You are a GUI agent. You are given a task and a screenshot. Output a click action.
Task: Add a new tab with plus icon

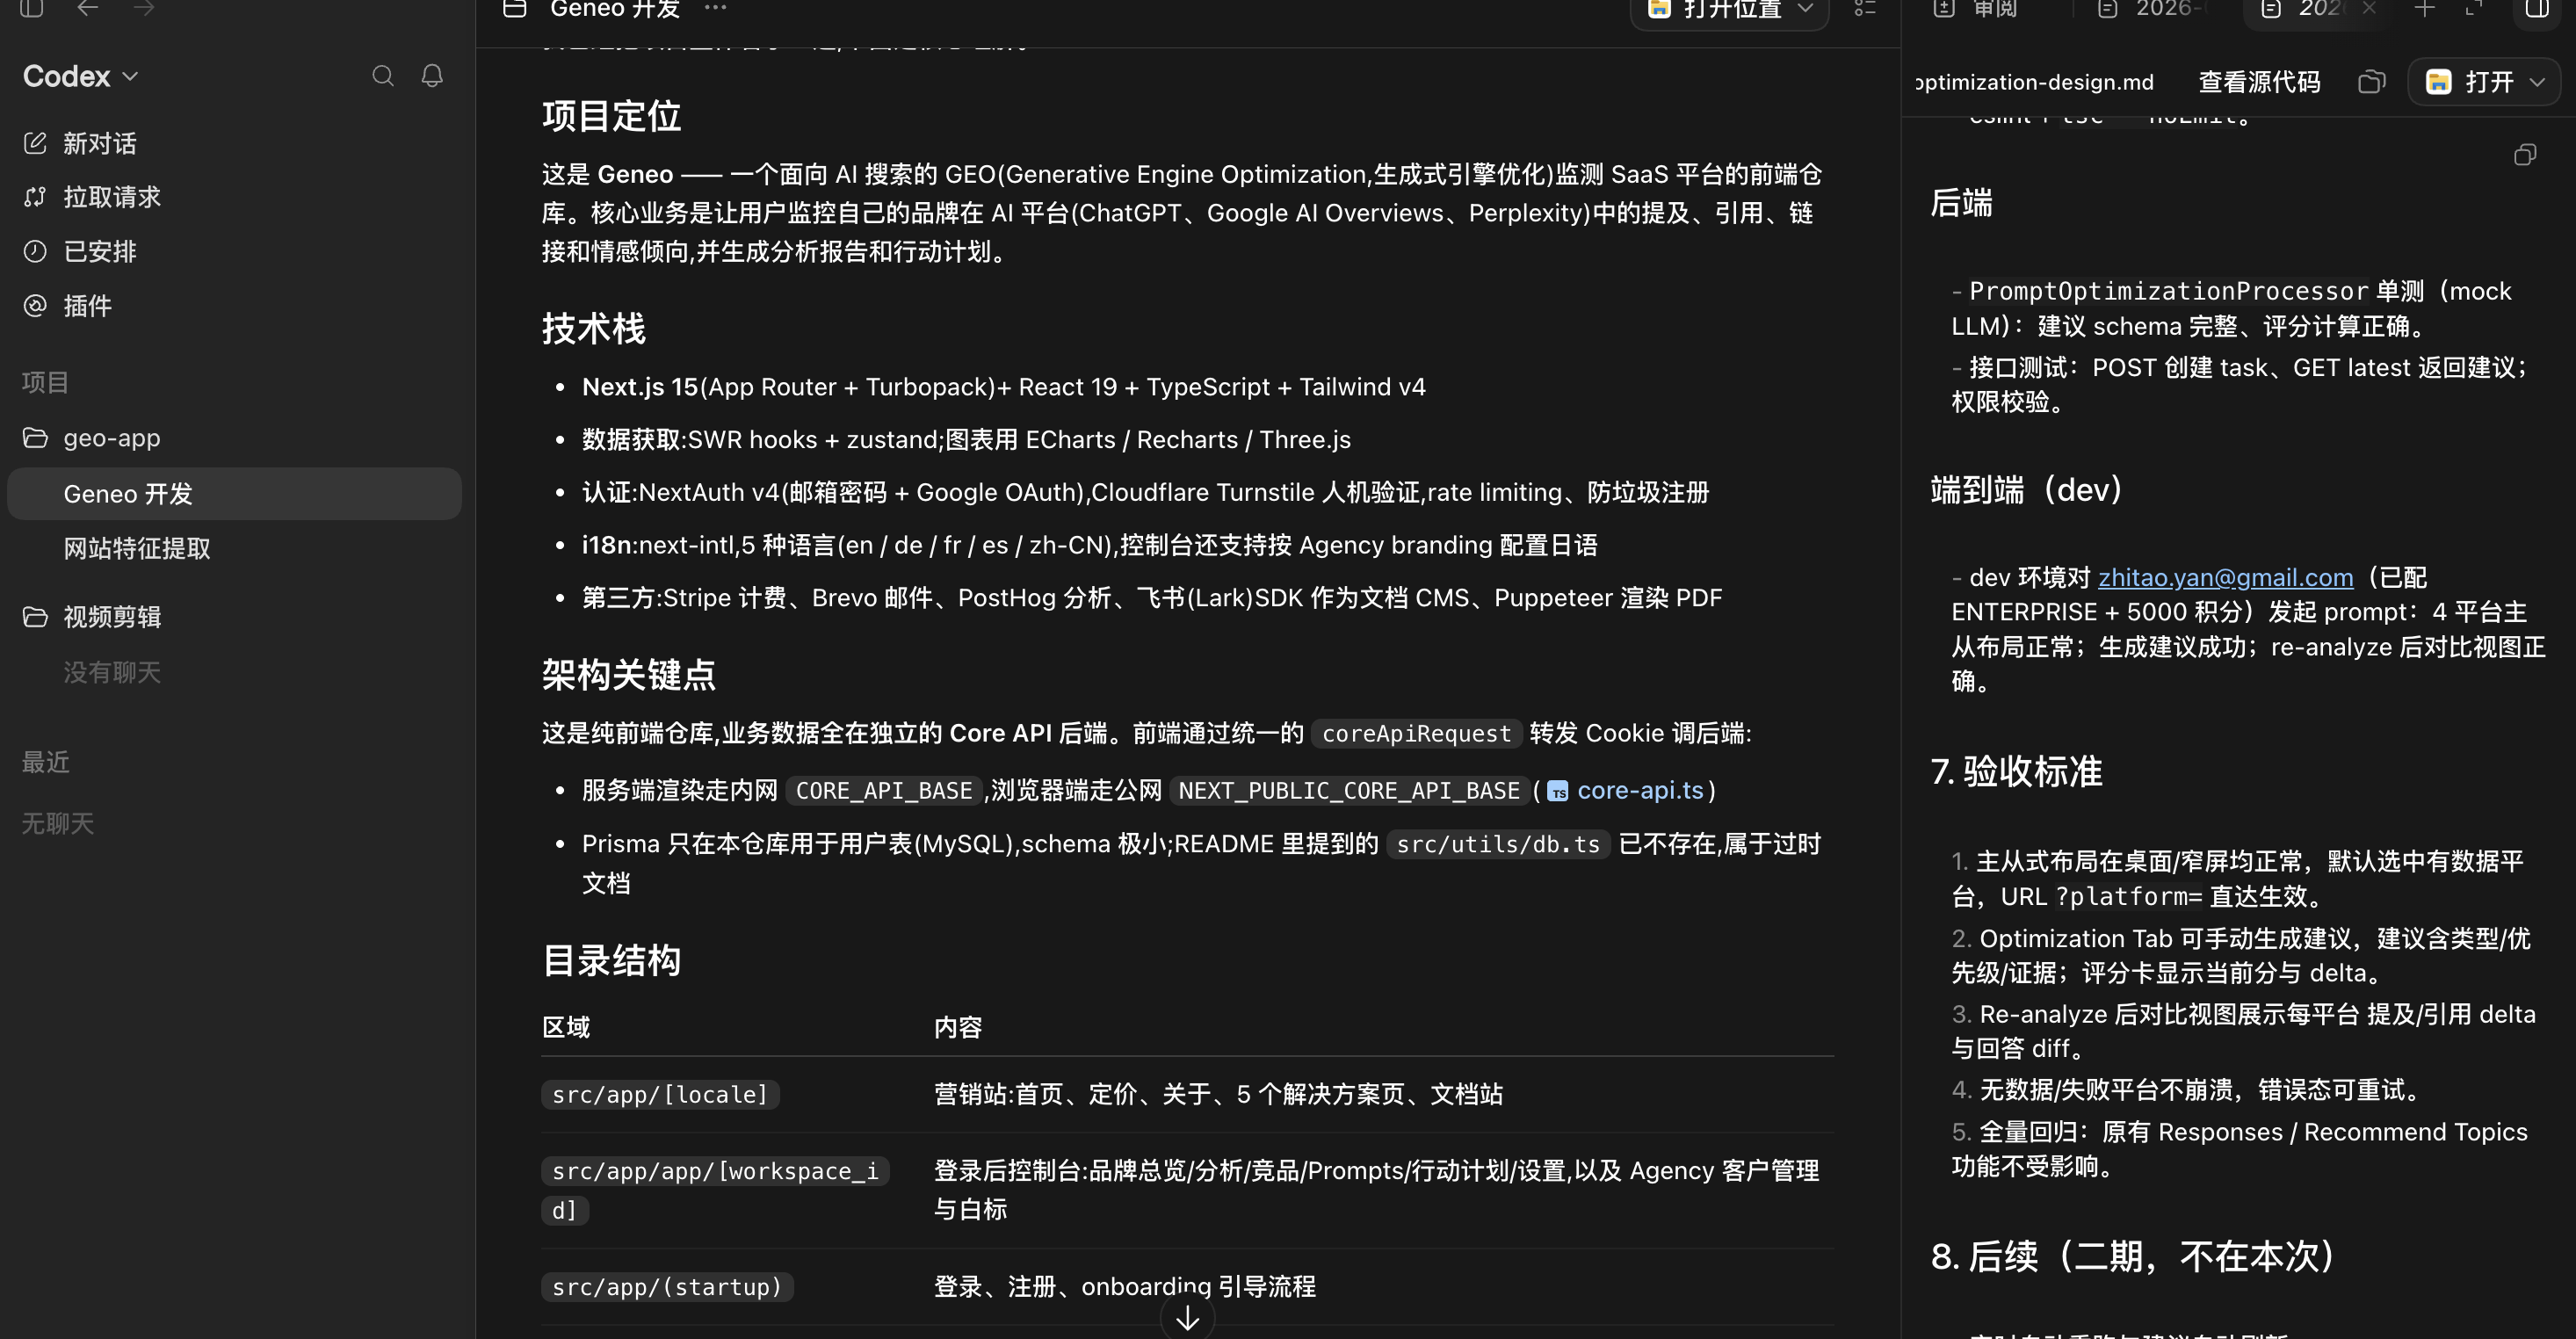coord(2424,9)
